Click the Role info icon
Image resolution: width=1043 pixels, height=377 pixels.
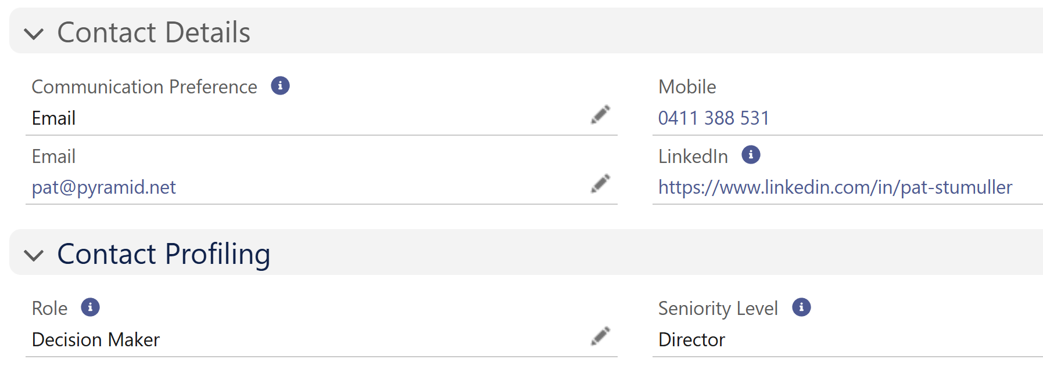(90, 307)
